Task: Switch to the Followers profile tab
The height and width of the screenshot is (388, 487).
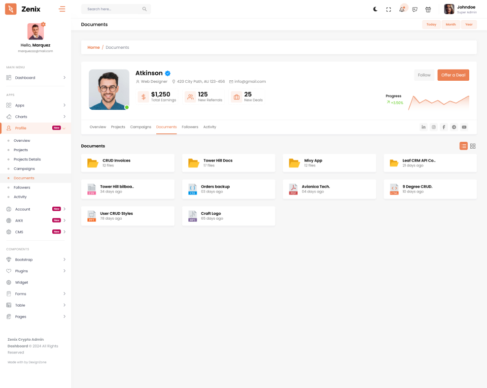Action: [x=190, y=127]
